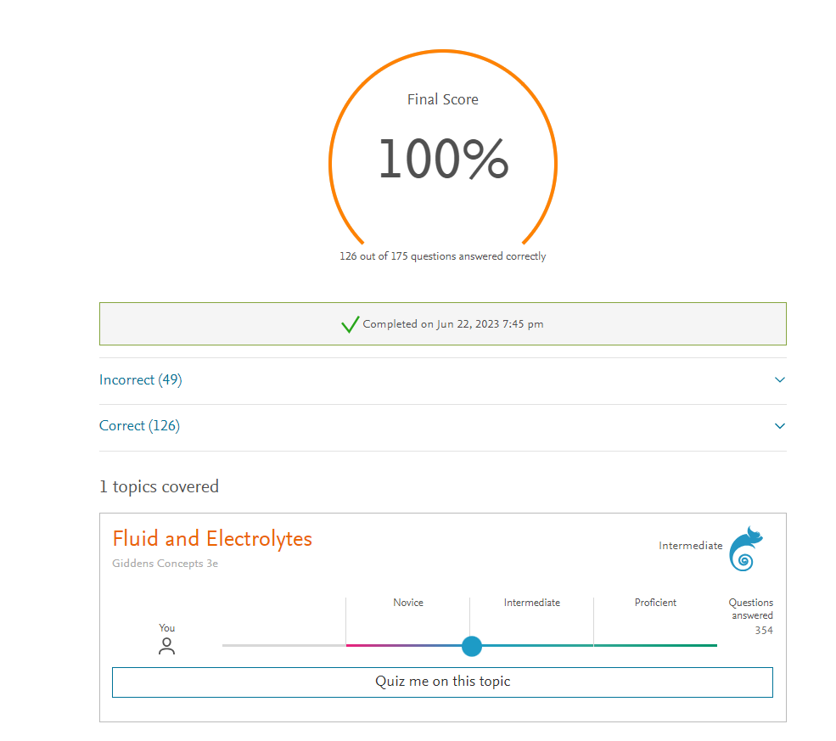Click '126 out of 175 questions' summary text
This screenshot has height=741, width=836.
coord(442,256)
